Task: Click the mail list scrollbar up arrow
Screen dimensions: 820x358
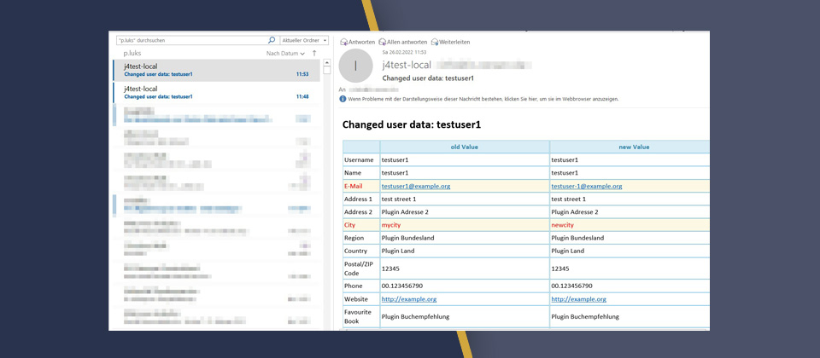Action: (x=327, y=62)
